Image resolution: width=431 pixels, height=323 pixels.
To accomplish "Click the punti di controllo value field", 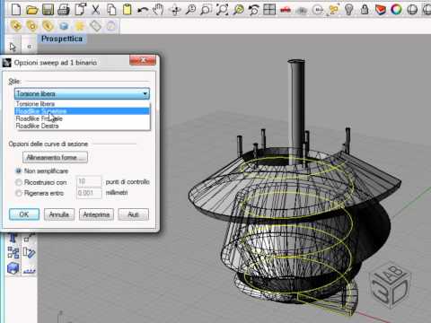I will tap(89, 181).
